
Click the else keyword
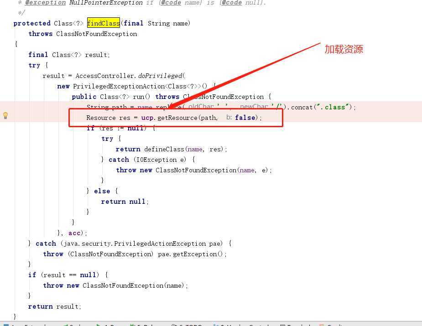pos(102,191)
